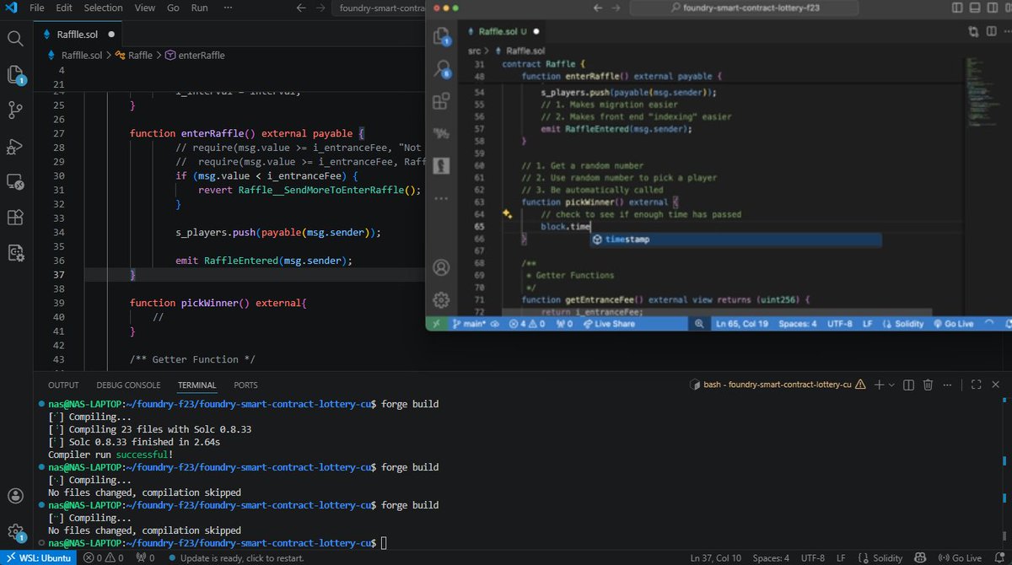Split the terminal using the split icon
Screen dimensions: 1012x565
(907, 385)
